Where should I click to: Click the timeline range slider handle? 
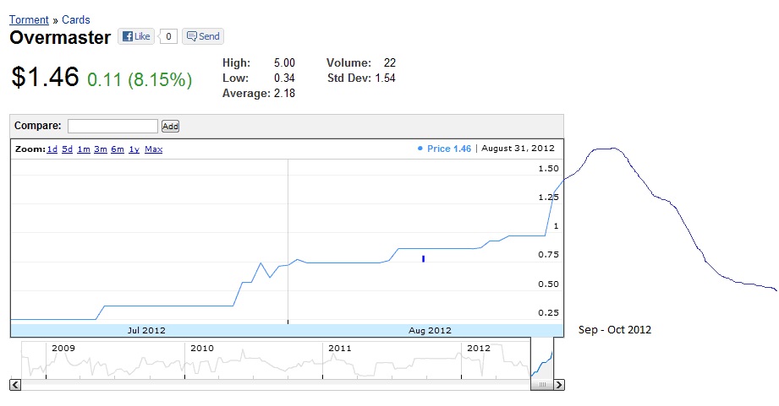click(x=541, y=385)
